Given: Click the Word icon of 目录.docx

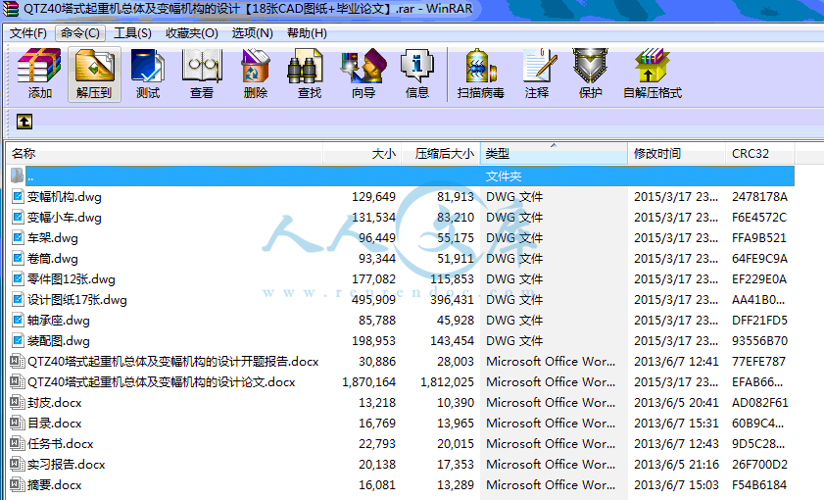Looking at the screenshot, I should (x=18, y=424).
